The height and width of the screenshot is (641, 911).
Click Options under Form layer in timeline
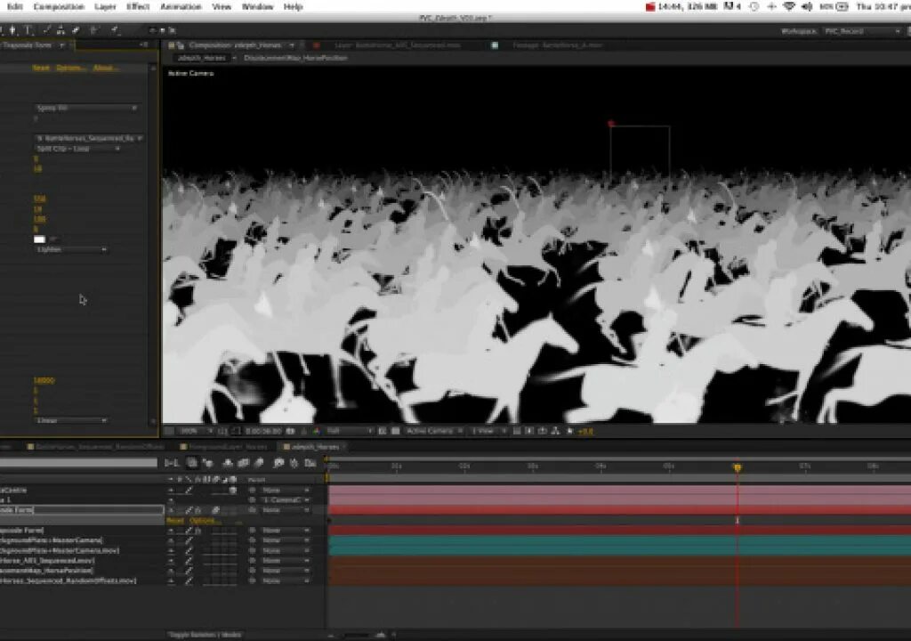pyautogui.click(x=204, y=521)
